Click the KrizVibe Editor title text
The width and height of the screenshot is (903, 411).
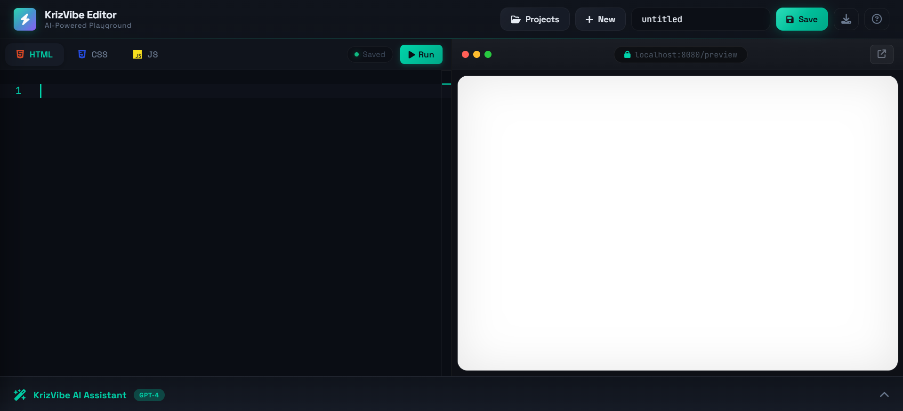click(x=81, y=15)
